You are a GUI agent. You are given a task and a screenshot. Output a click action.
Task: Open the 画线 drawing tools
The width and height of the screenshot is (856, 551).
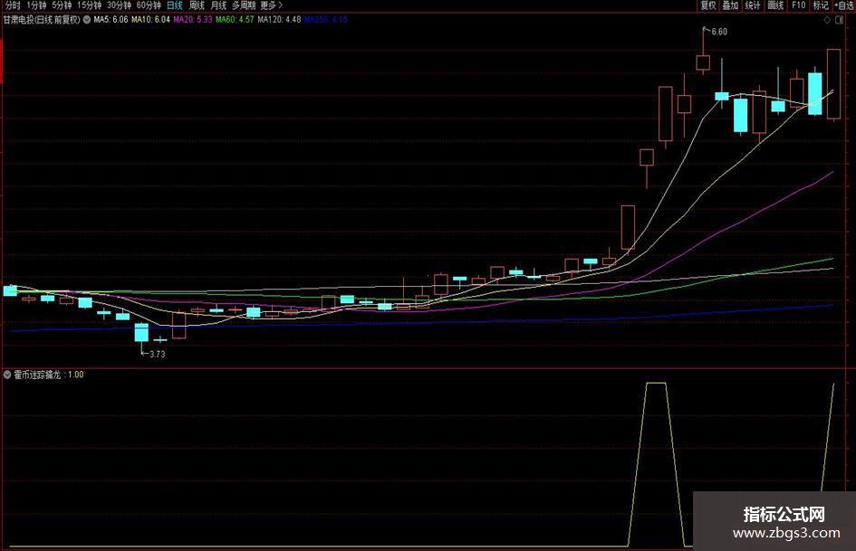tap(775, 5)
